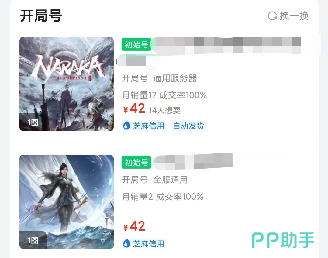Click the 自动发货 badge

click(x=188, y=126)
